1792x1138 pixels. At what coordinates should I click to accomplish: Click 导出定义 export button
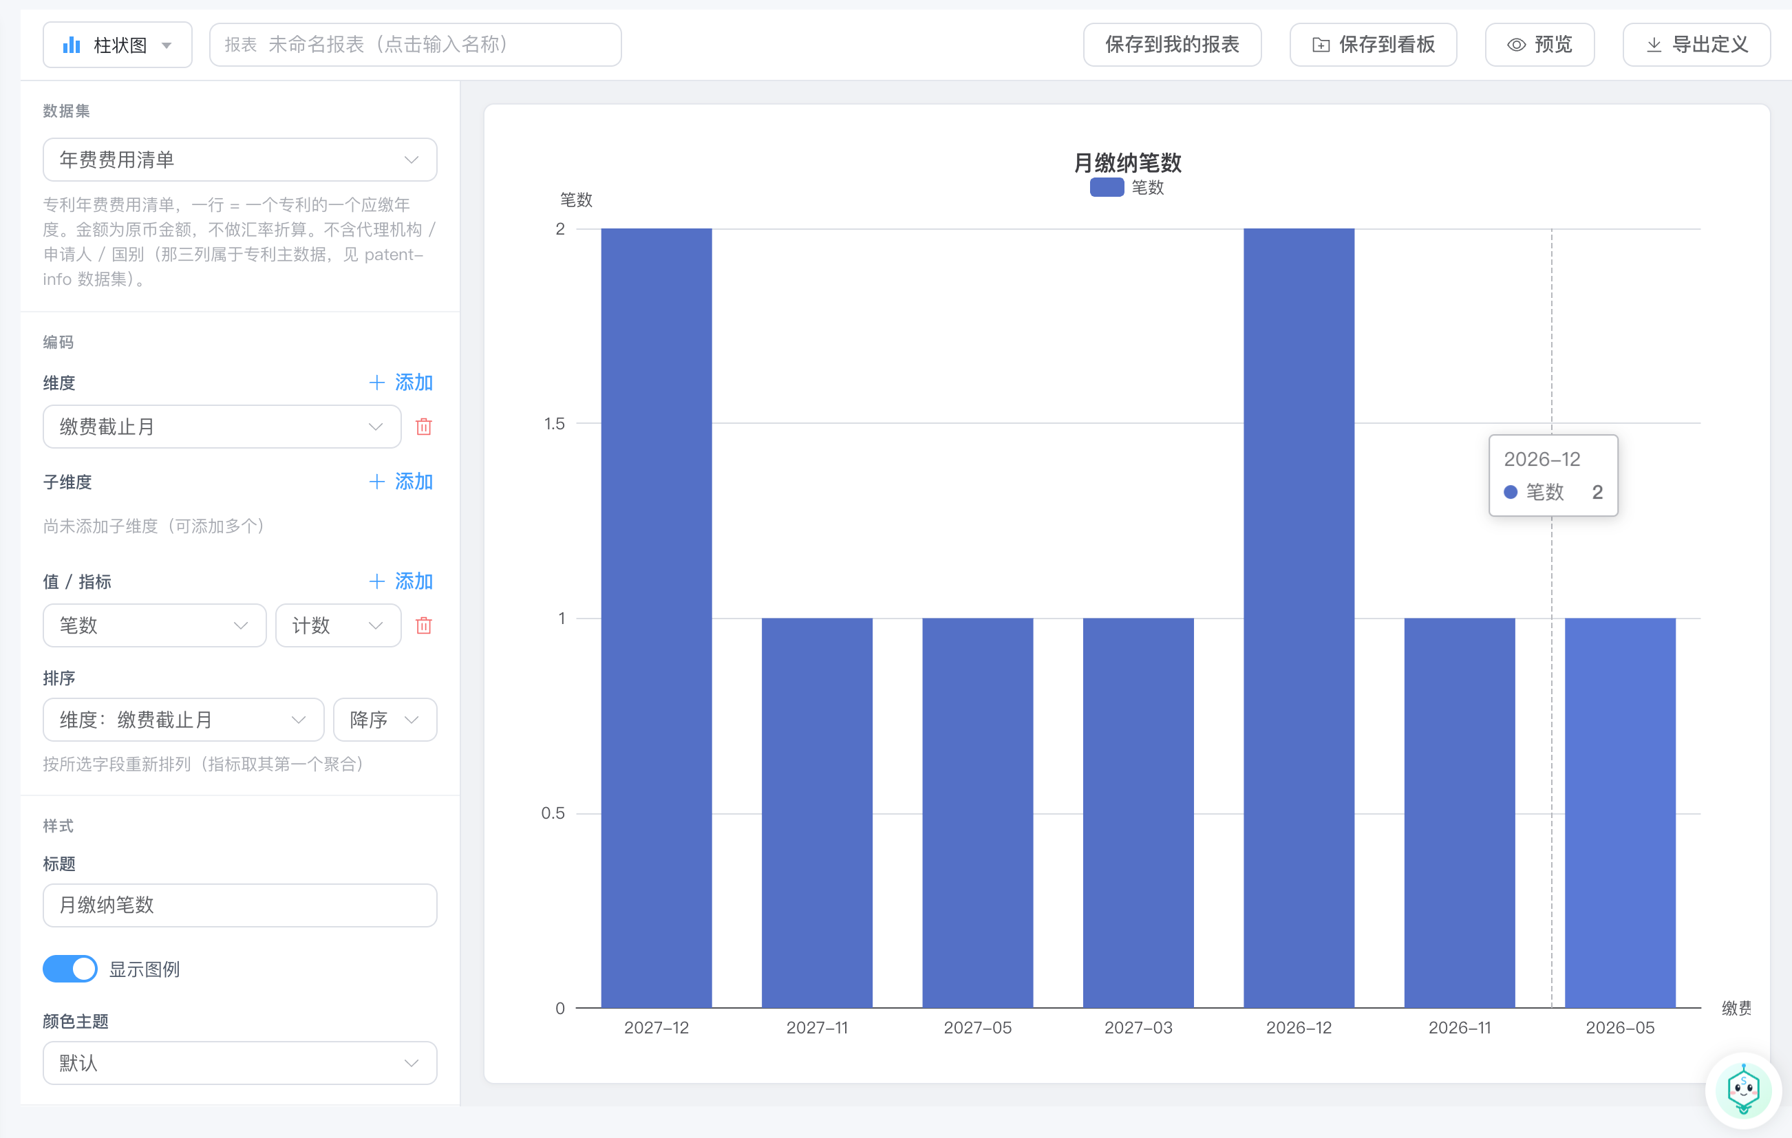[1697, 45]
